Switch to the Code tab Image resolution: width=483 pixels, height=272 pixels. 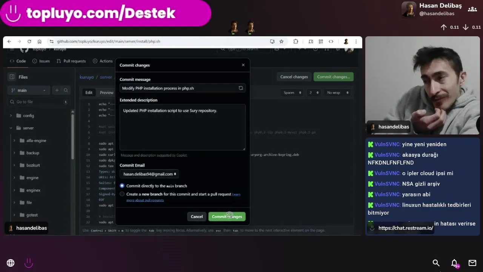(x=18, y=61)
